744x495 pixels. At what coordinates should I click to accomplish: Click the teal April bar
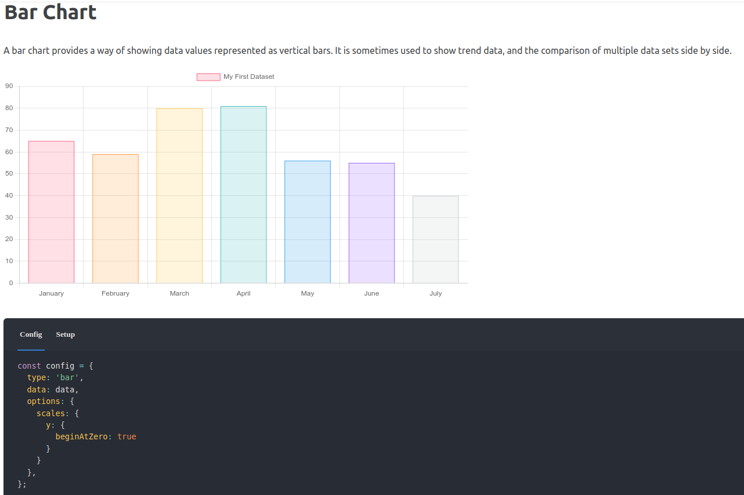(243, 195)
